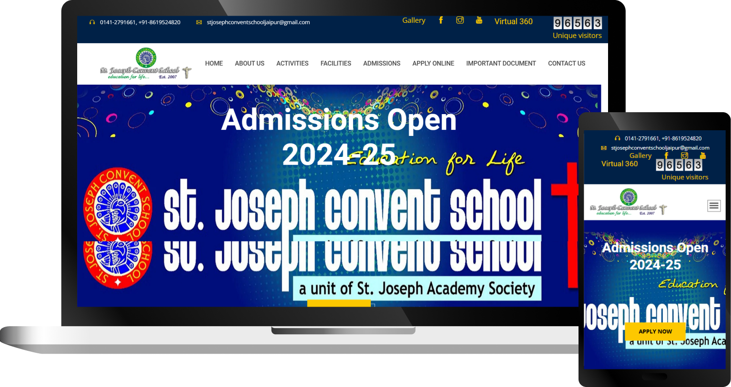This screenshot has height=387, width=731.
Task: Open the ADMISSIONS menu item
Action: (381, 63)
